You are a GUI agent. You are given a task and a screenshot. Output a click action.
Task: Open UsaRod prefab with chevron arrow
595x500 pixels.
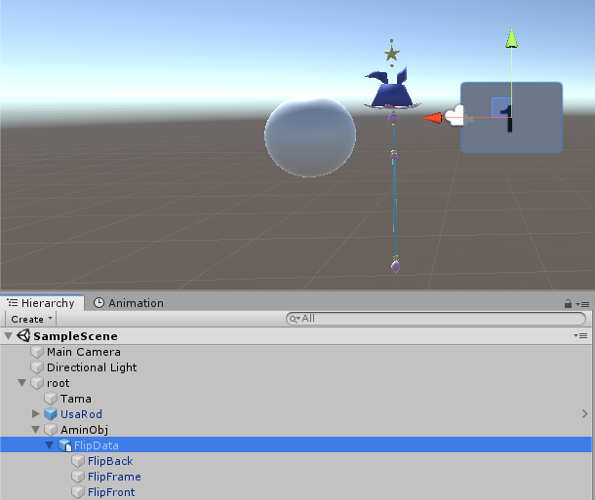pyautogui.click(x=584, y=414)
